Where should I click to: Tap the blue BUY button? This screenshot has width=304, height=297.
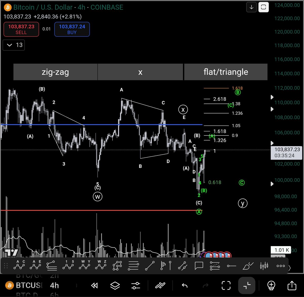point(72,29)
